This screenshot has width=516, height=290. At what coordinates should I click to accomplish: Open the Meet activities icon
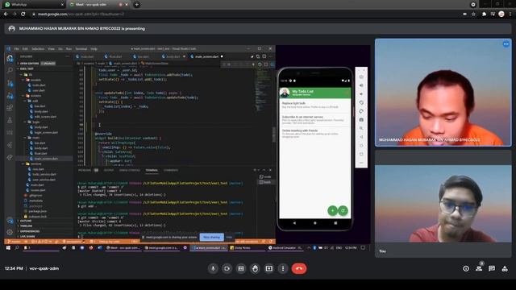coord(505,268)
